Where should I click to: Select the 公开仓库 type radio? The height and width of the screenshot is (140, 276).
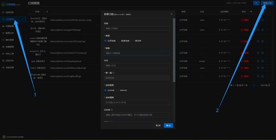click(x=105, y=41)
